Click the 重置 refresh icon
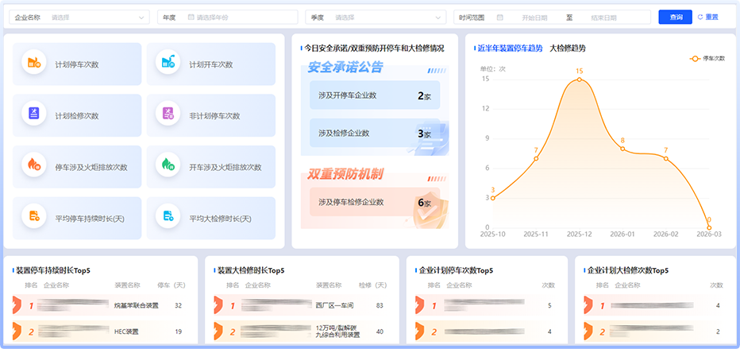 pyautogui.click(x=700, y=17)
